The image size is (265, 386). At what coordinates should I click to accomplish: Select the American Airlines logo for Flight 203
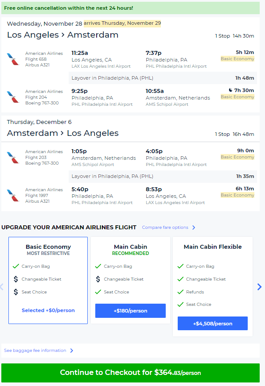[x=12, y=157]
